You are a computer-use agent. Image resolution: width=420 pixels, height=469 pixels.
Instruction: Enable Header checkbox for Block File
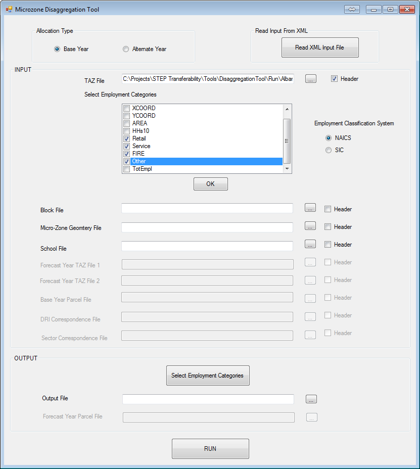point(328,209)
